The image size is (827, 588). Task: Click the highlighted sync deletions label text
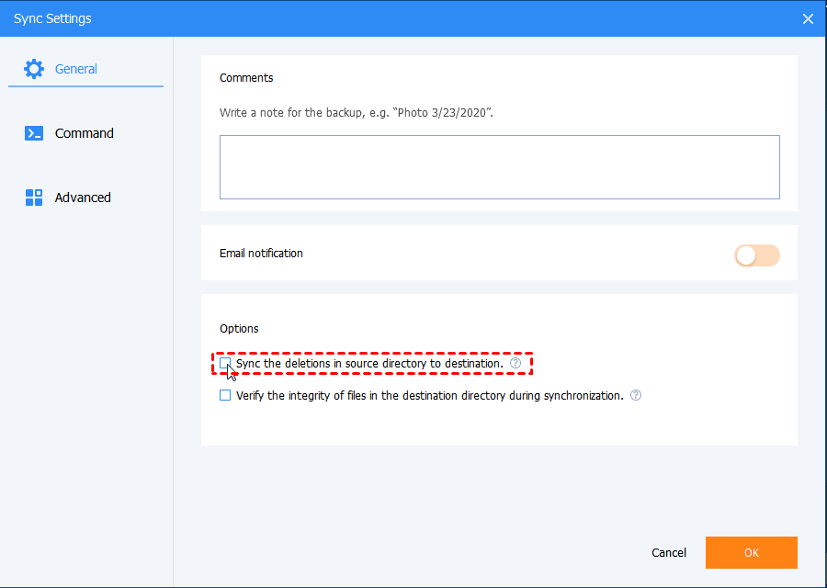coord(368,363)
